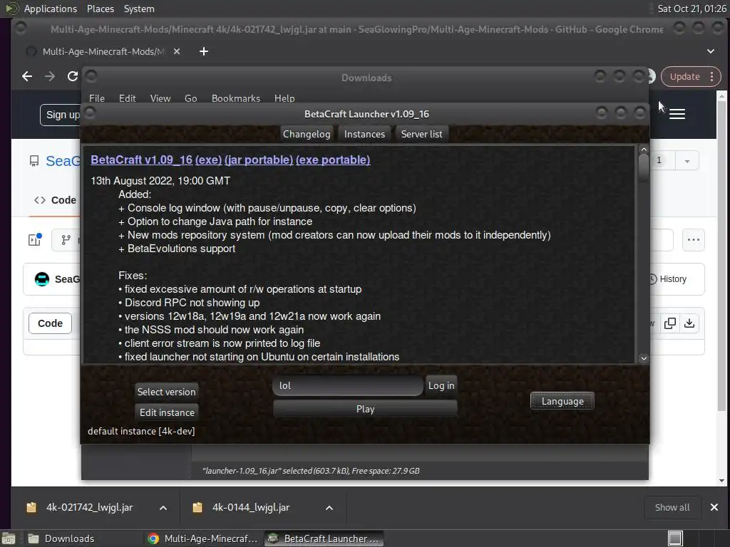
Task: Click the clock in the top panel
Action: (x=692, y=9)
